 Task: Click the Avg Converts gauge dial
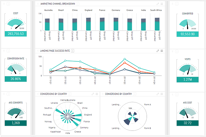click(16, 114)
